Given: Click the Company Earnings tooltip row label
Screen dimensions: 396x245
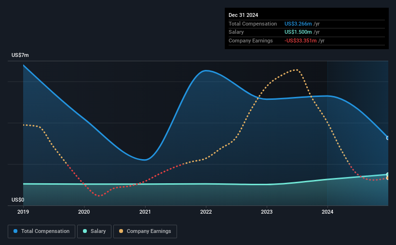Looking at the screenshot, I should pyautogui.click(x=250, y=41).
